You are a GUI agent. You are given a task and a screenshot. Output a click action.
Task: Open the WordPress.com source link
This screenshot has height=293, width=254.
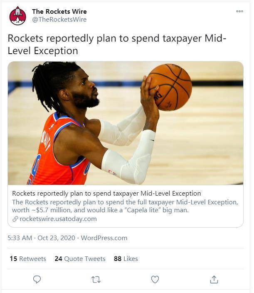[x=104, y=238]
